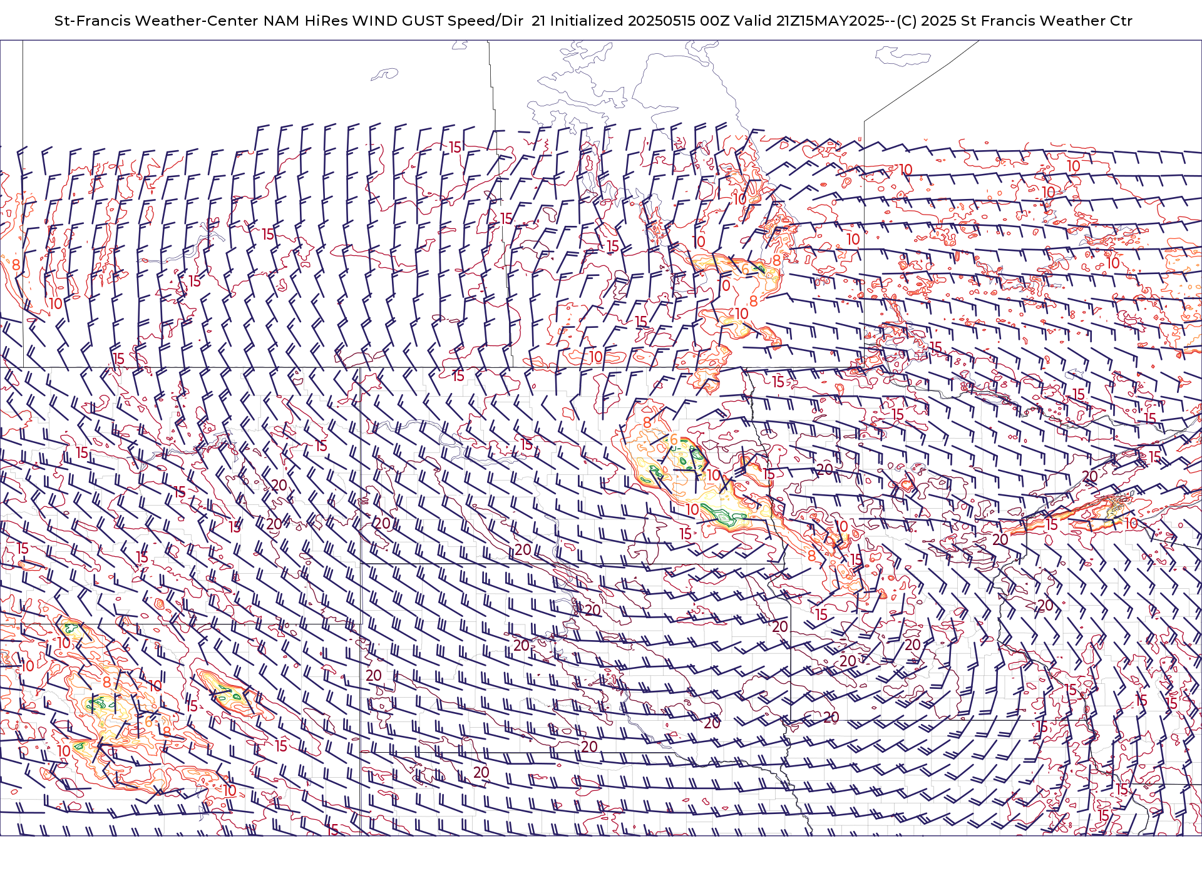
Task: Click "NAM HiRes WIND GUST Speed/Dir" in the title
Action: [x=393, y=21]
